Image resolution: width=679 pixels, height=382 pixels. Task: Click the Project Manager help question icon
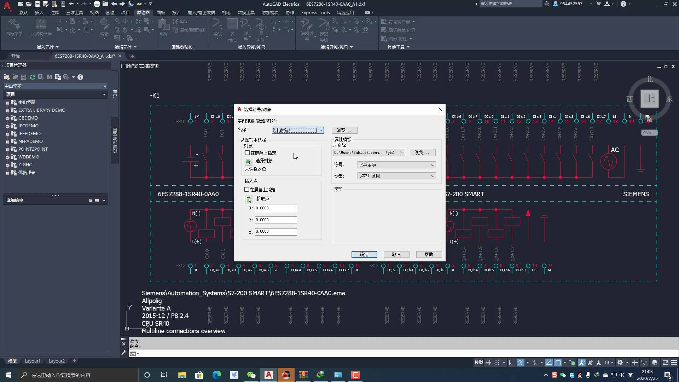(80, 77)
